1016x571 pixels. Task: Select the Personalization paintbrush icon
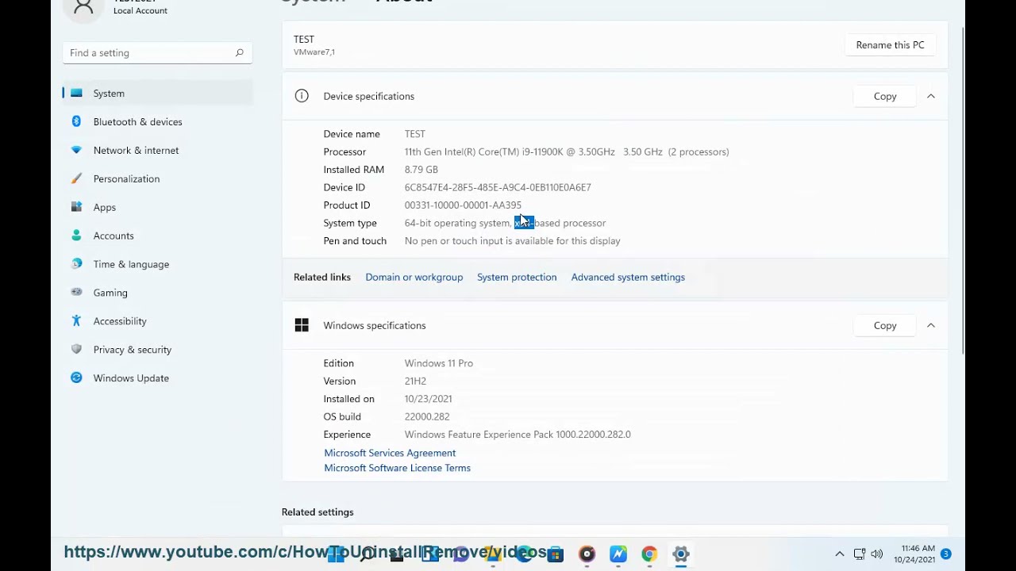[x=76, y=178]
